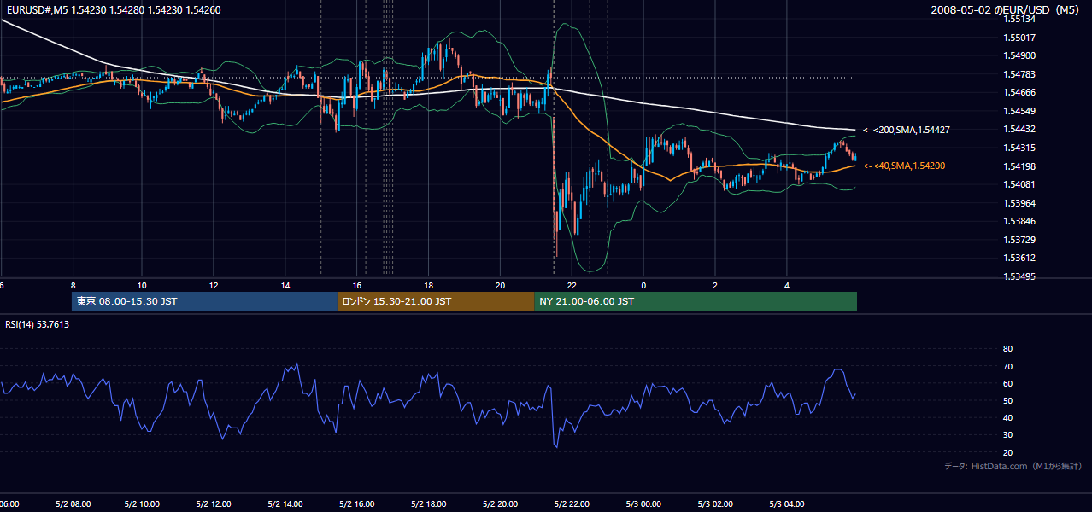Viewport: 1092px width, 512px height.
Task: Click price axis label 1.53846
Action: (1020, 221)
